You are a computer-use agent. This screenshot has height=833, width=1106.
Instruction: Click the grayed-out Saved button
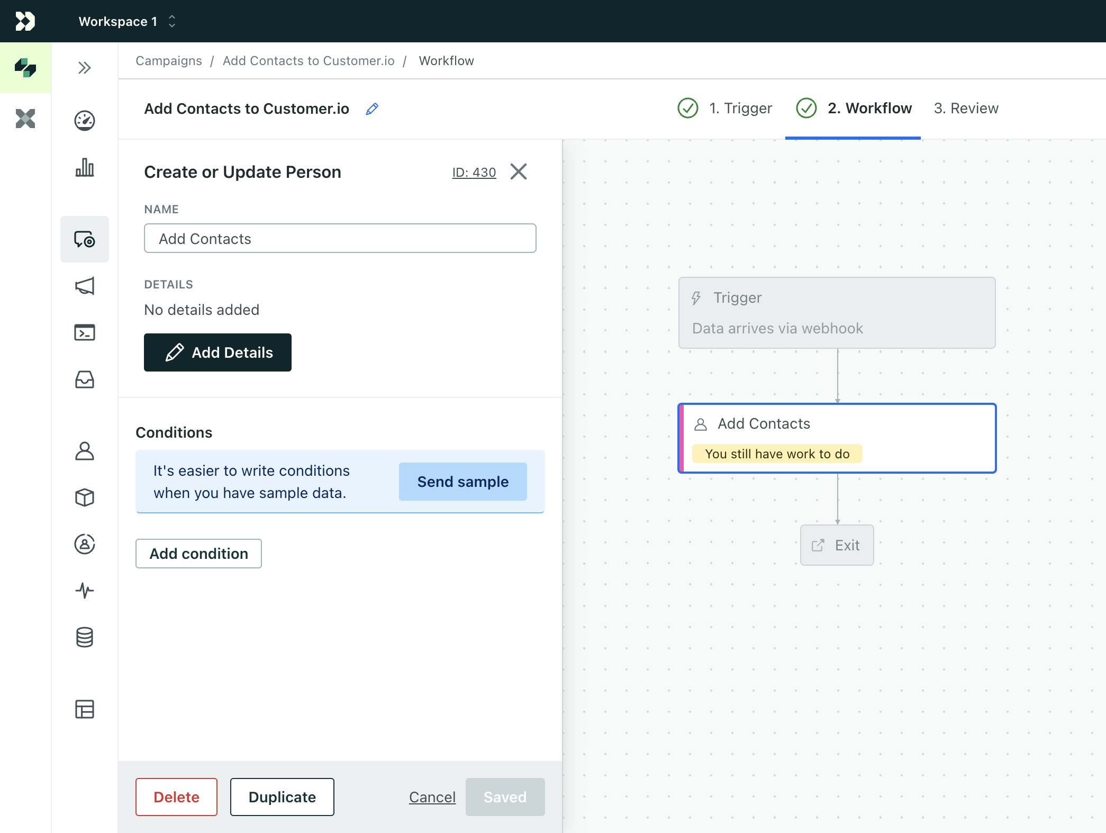coord(505,797)
